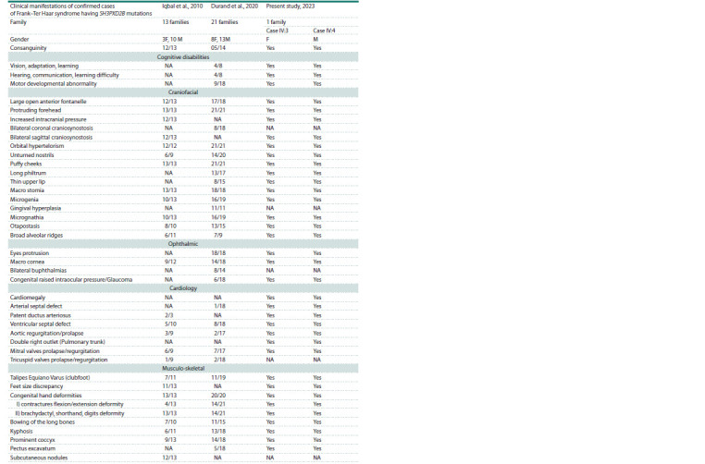
Task: Click the Cognitive disabilities section header
Action: coord(183,57)
